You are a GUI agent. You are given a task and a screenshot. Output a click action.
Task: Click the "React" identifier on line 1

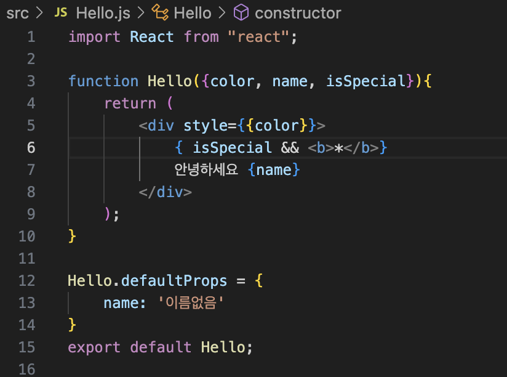[151, 37]
